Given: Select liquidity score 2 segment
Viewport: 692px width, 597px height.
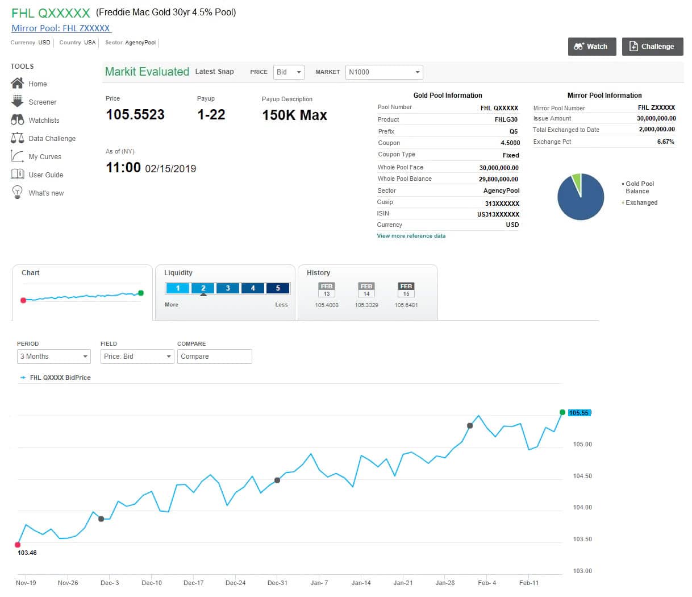Looking at the screenshot, I should pyautogui.click(x=203, y=288).
